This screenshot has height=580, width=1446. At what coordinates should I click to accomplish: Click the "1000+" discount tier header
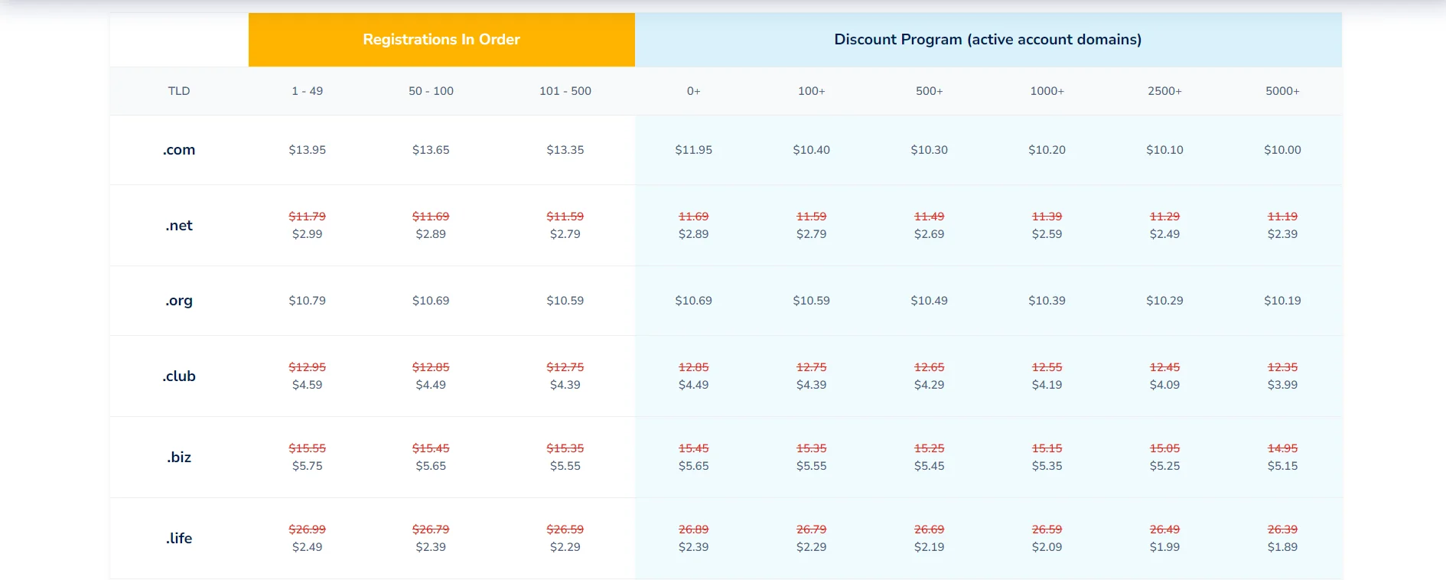click(1047, 91)
